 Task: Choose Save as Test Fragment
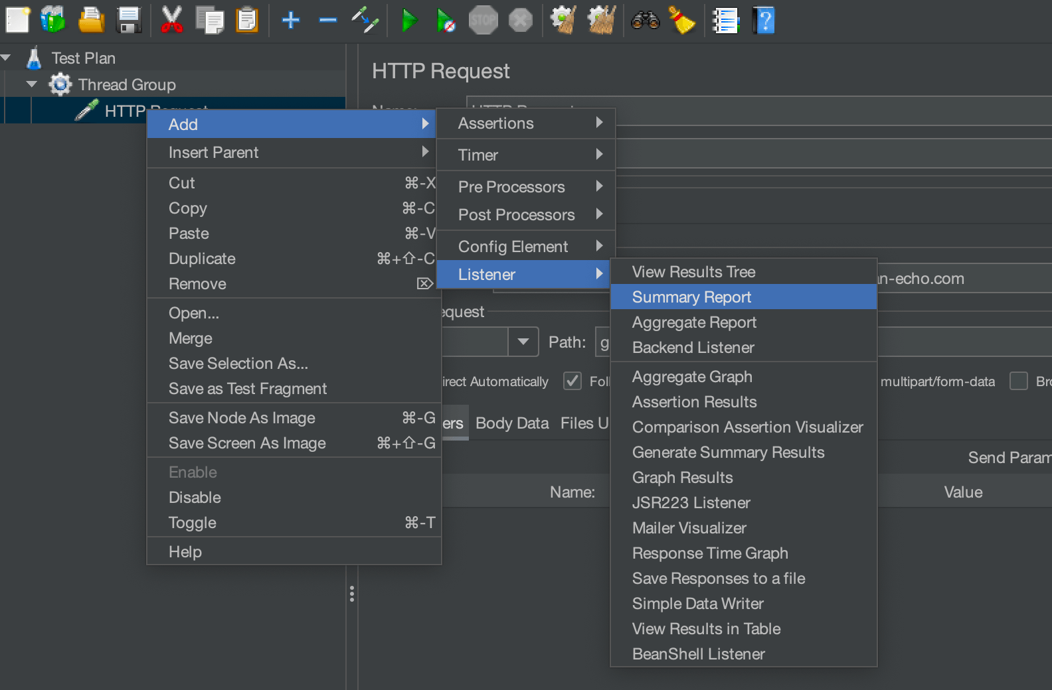click(294, 389)
